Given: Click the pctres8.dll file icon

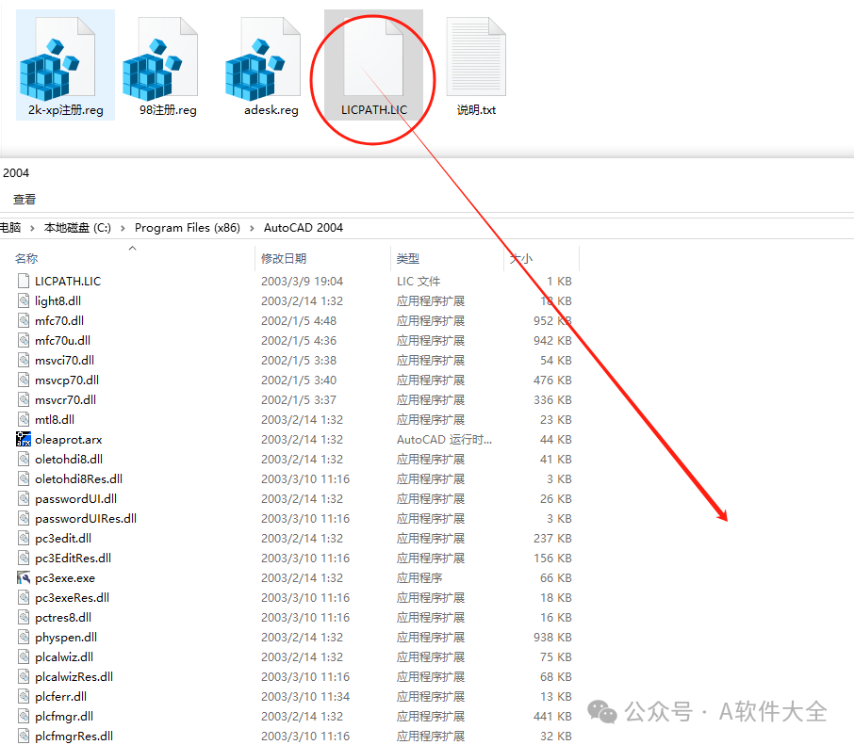Looking at the screenshot, I should [24, 617].
